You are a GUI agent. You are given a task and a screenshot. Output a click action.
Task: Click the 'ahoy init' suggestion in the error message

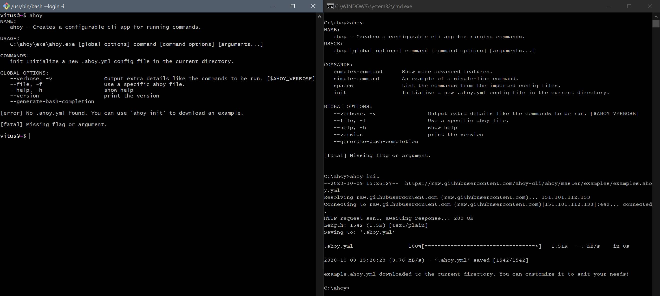[148, 113]
